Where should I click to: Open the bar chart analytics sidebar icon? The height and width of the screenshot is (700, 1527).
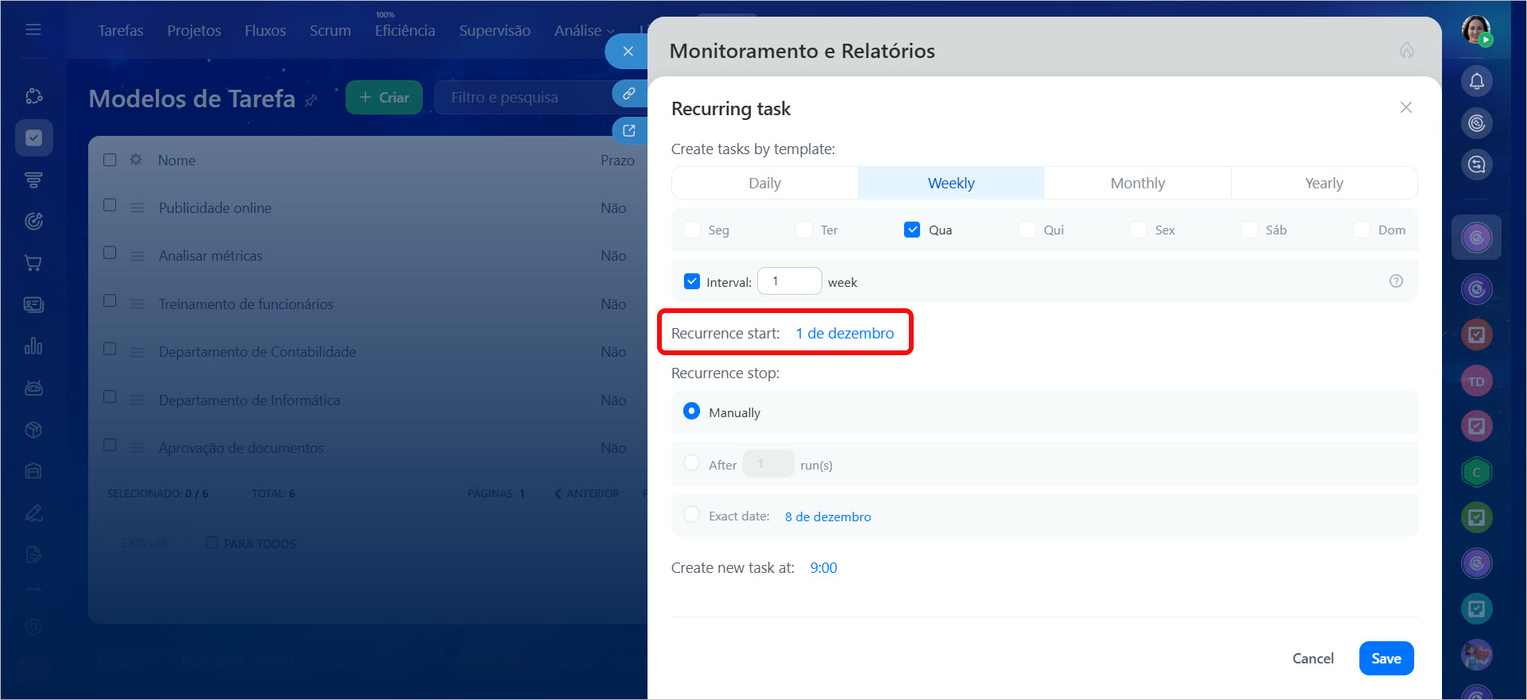pyautogui.click(x=33, y=346)
